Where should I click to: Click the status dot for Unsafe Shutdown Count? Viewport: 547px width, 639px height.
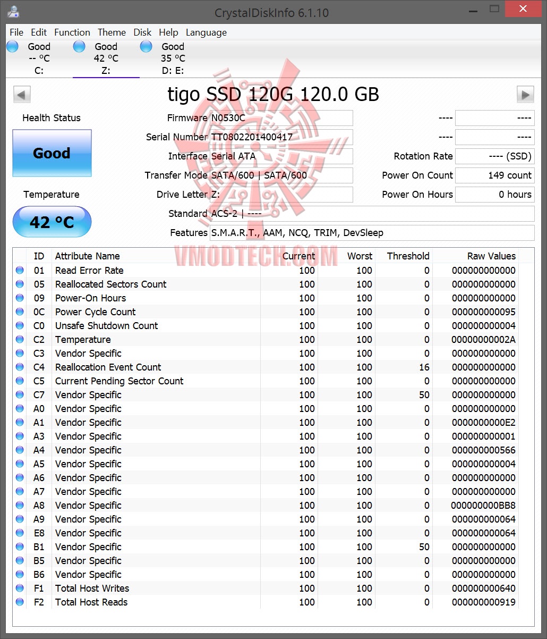(20, 325)
